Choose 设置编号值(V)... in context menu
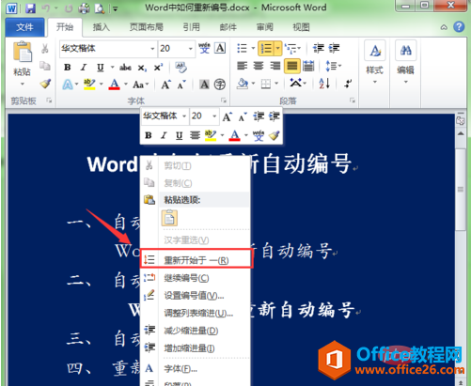The width and height of the screenshot is (471, 386). tap(195, 296)
